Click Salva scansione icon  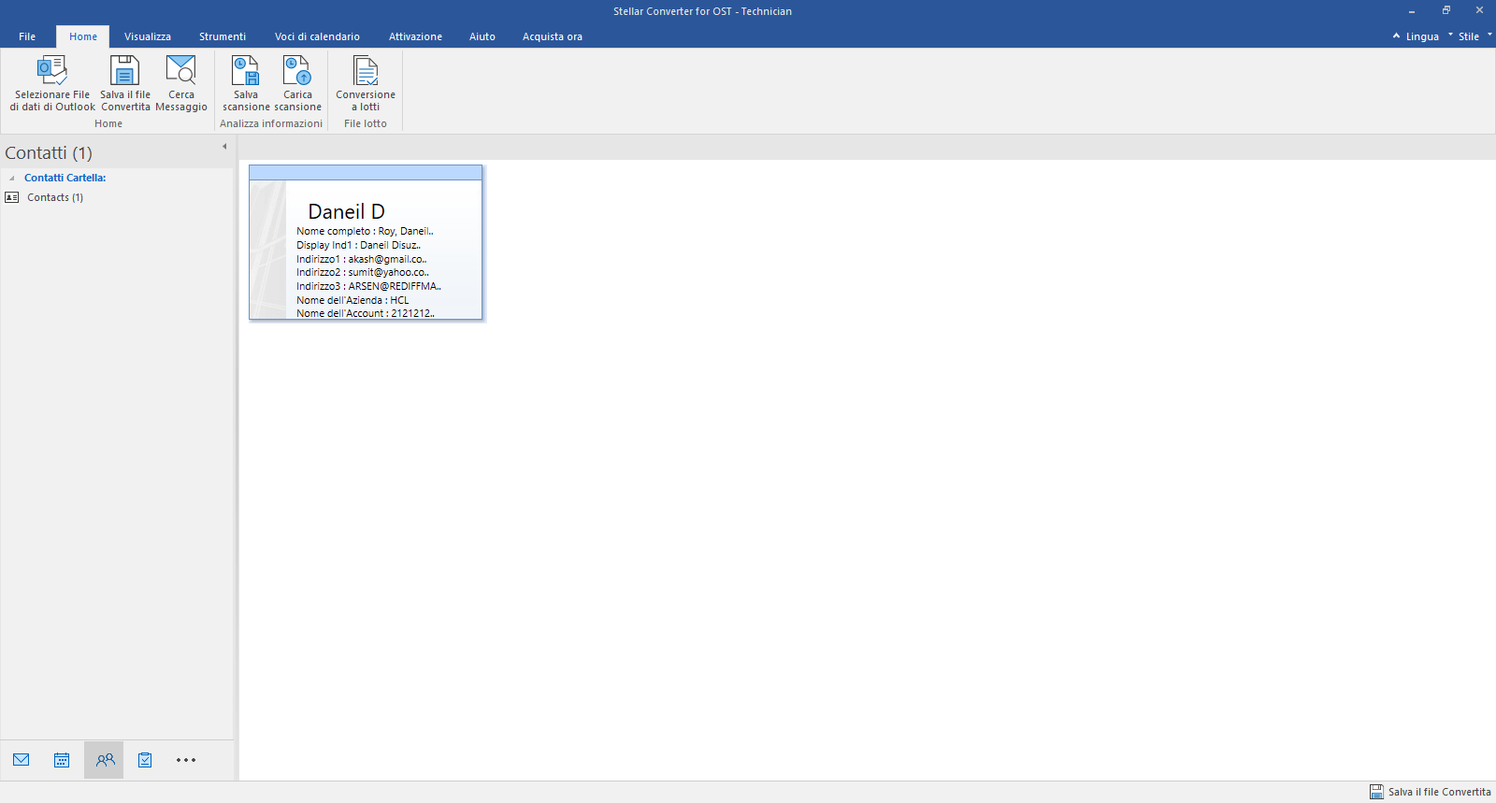[x=245, y=70]
